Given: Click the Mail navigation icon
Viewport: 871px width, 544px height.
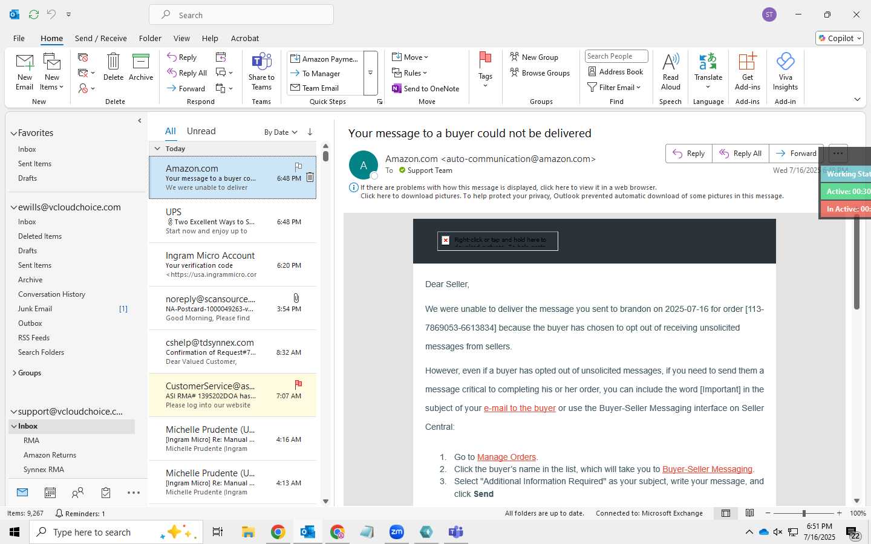Looking at the screenshot, I should [22, 492].
